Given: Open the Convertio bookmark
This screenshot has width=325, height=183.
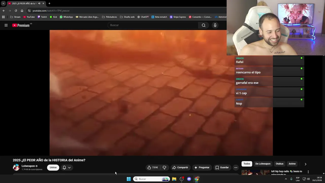Looking at the screenshot, I should point(200,17).
